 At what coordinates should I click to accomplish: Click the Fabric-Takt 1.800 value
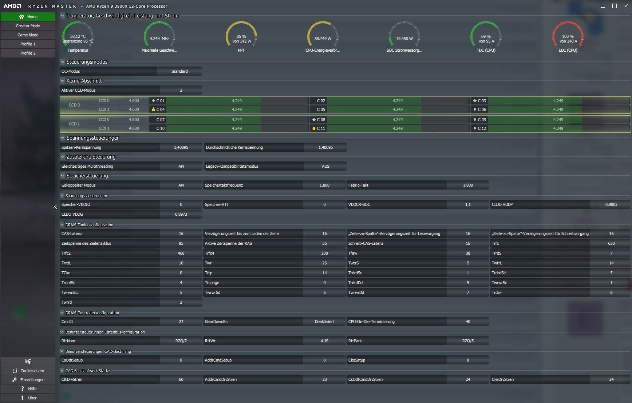pyautogui.click(x=468, y=185)
